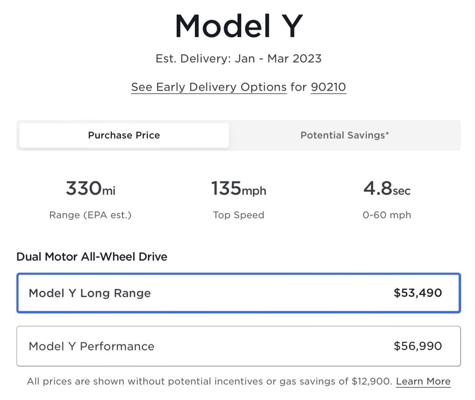Click the Model Y page heading
The image size is (475, 400).
[238, 26]
